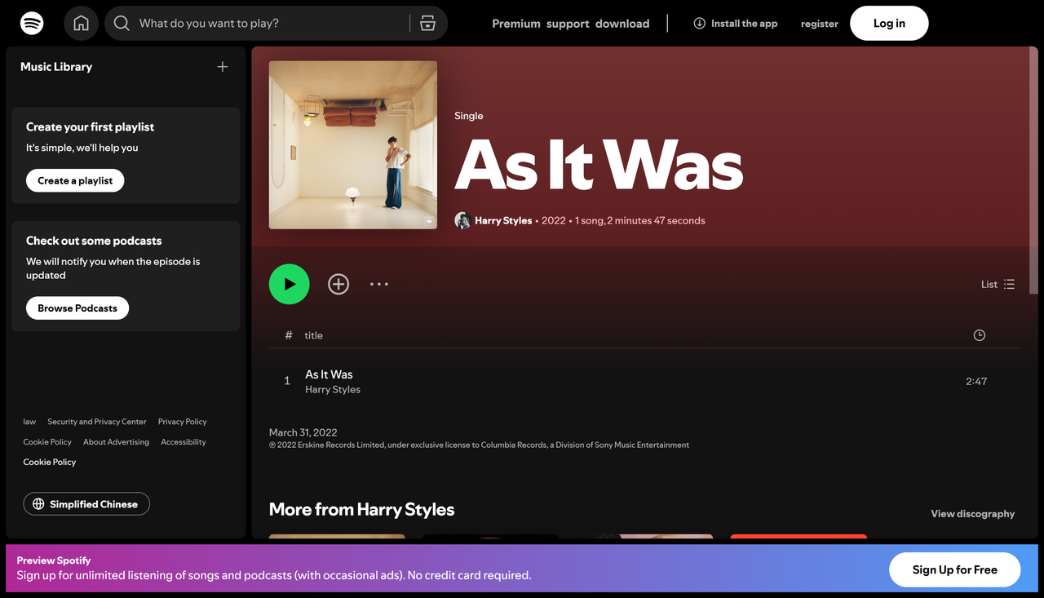Image resolution: width=1044 pixels, height=598 pixels.
Task: Click the track duration 2:47
Action: point(976,381)
